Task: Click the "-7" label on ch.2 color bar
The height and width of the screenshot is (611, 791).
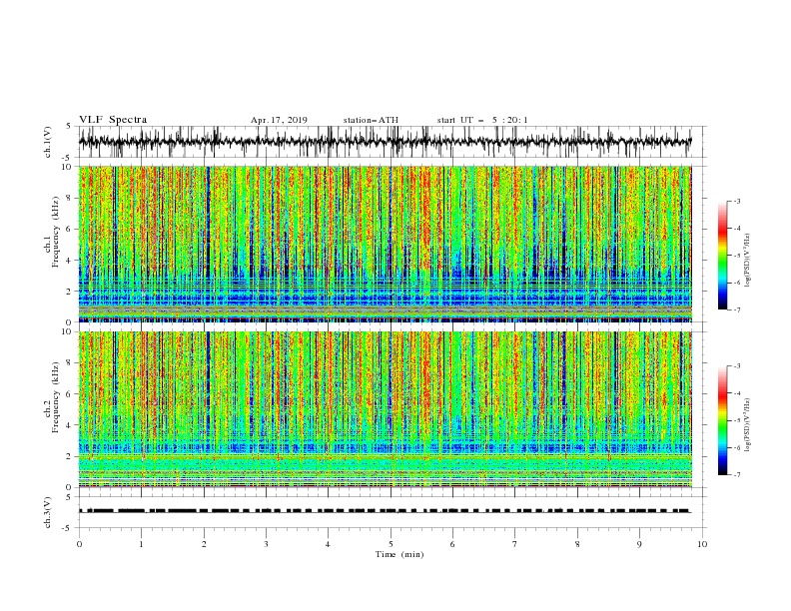Action: (x=737, y=475)
